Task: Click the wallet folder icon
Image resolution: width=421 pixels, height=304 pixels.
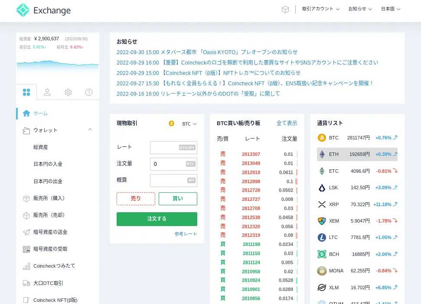Action: coord(26,130)
